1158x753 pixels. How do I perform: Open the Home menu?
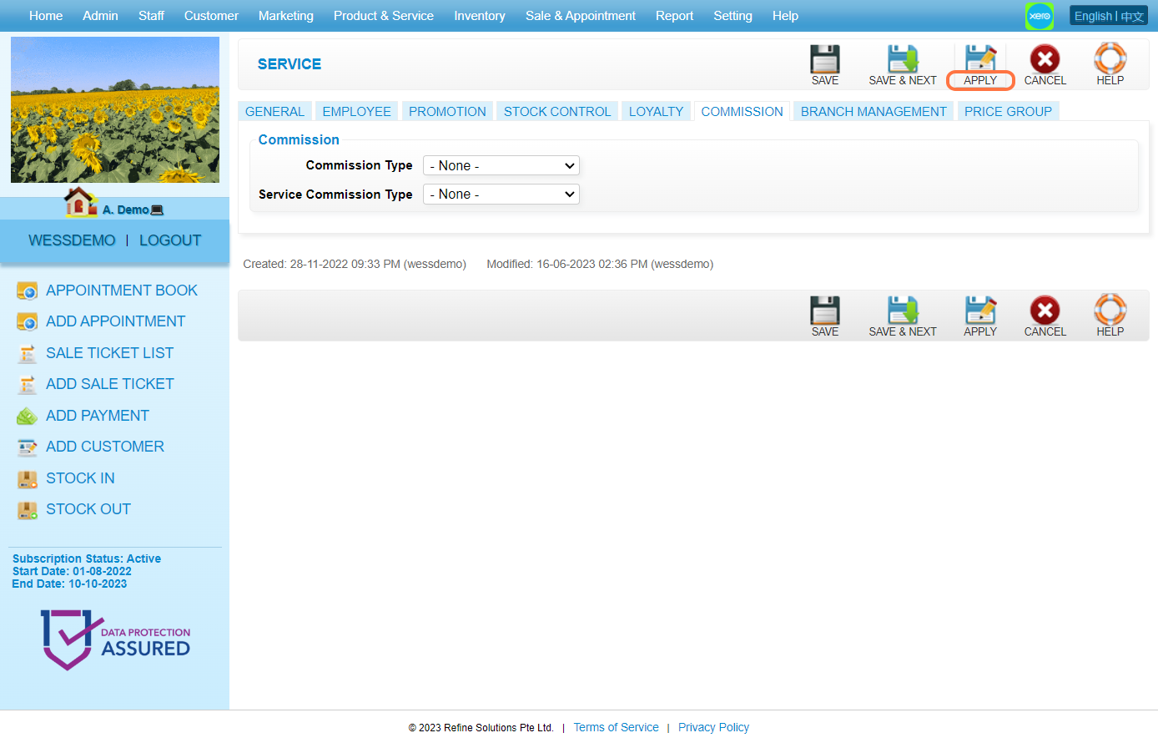[46, 16]
